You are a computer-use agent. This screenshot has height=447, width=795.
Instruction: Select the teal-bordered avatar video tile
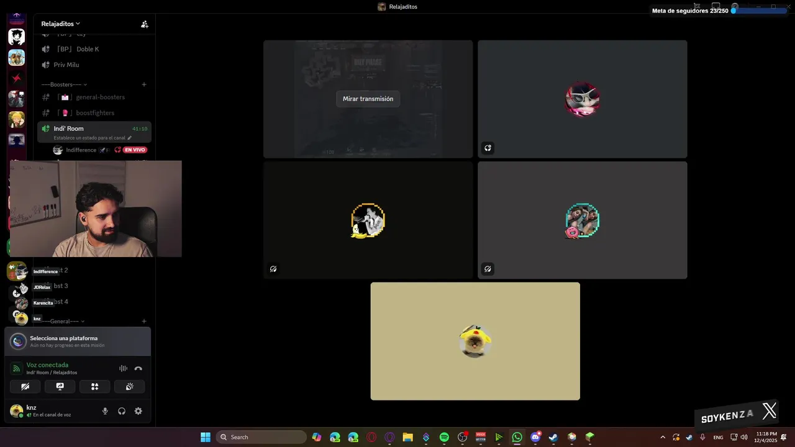click(583, 220)
